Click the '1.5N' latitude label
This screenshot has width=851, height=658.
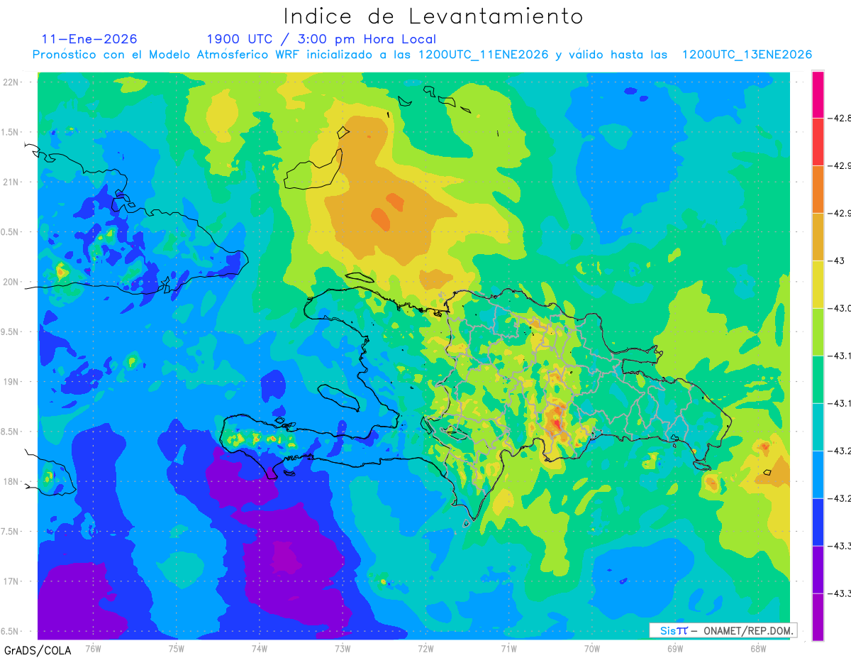[x=11, y=132]
